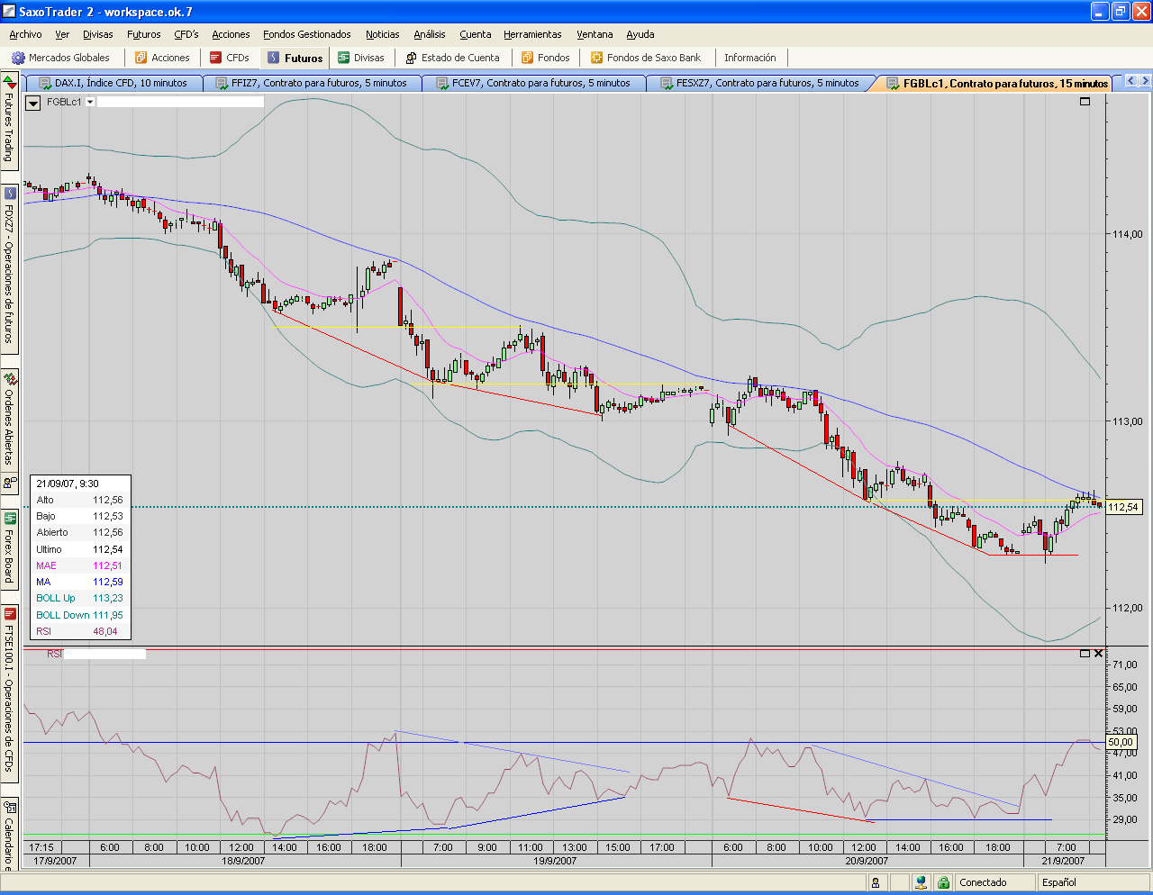Screen dimensions: 1153x895
Task: Maximize the price chart panel
Action: tap(1085, 102)
